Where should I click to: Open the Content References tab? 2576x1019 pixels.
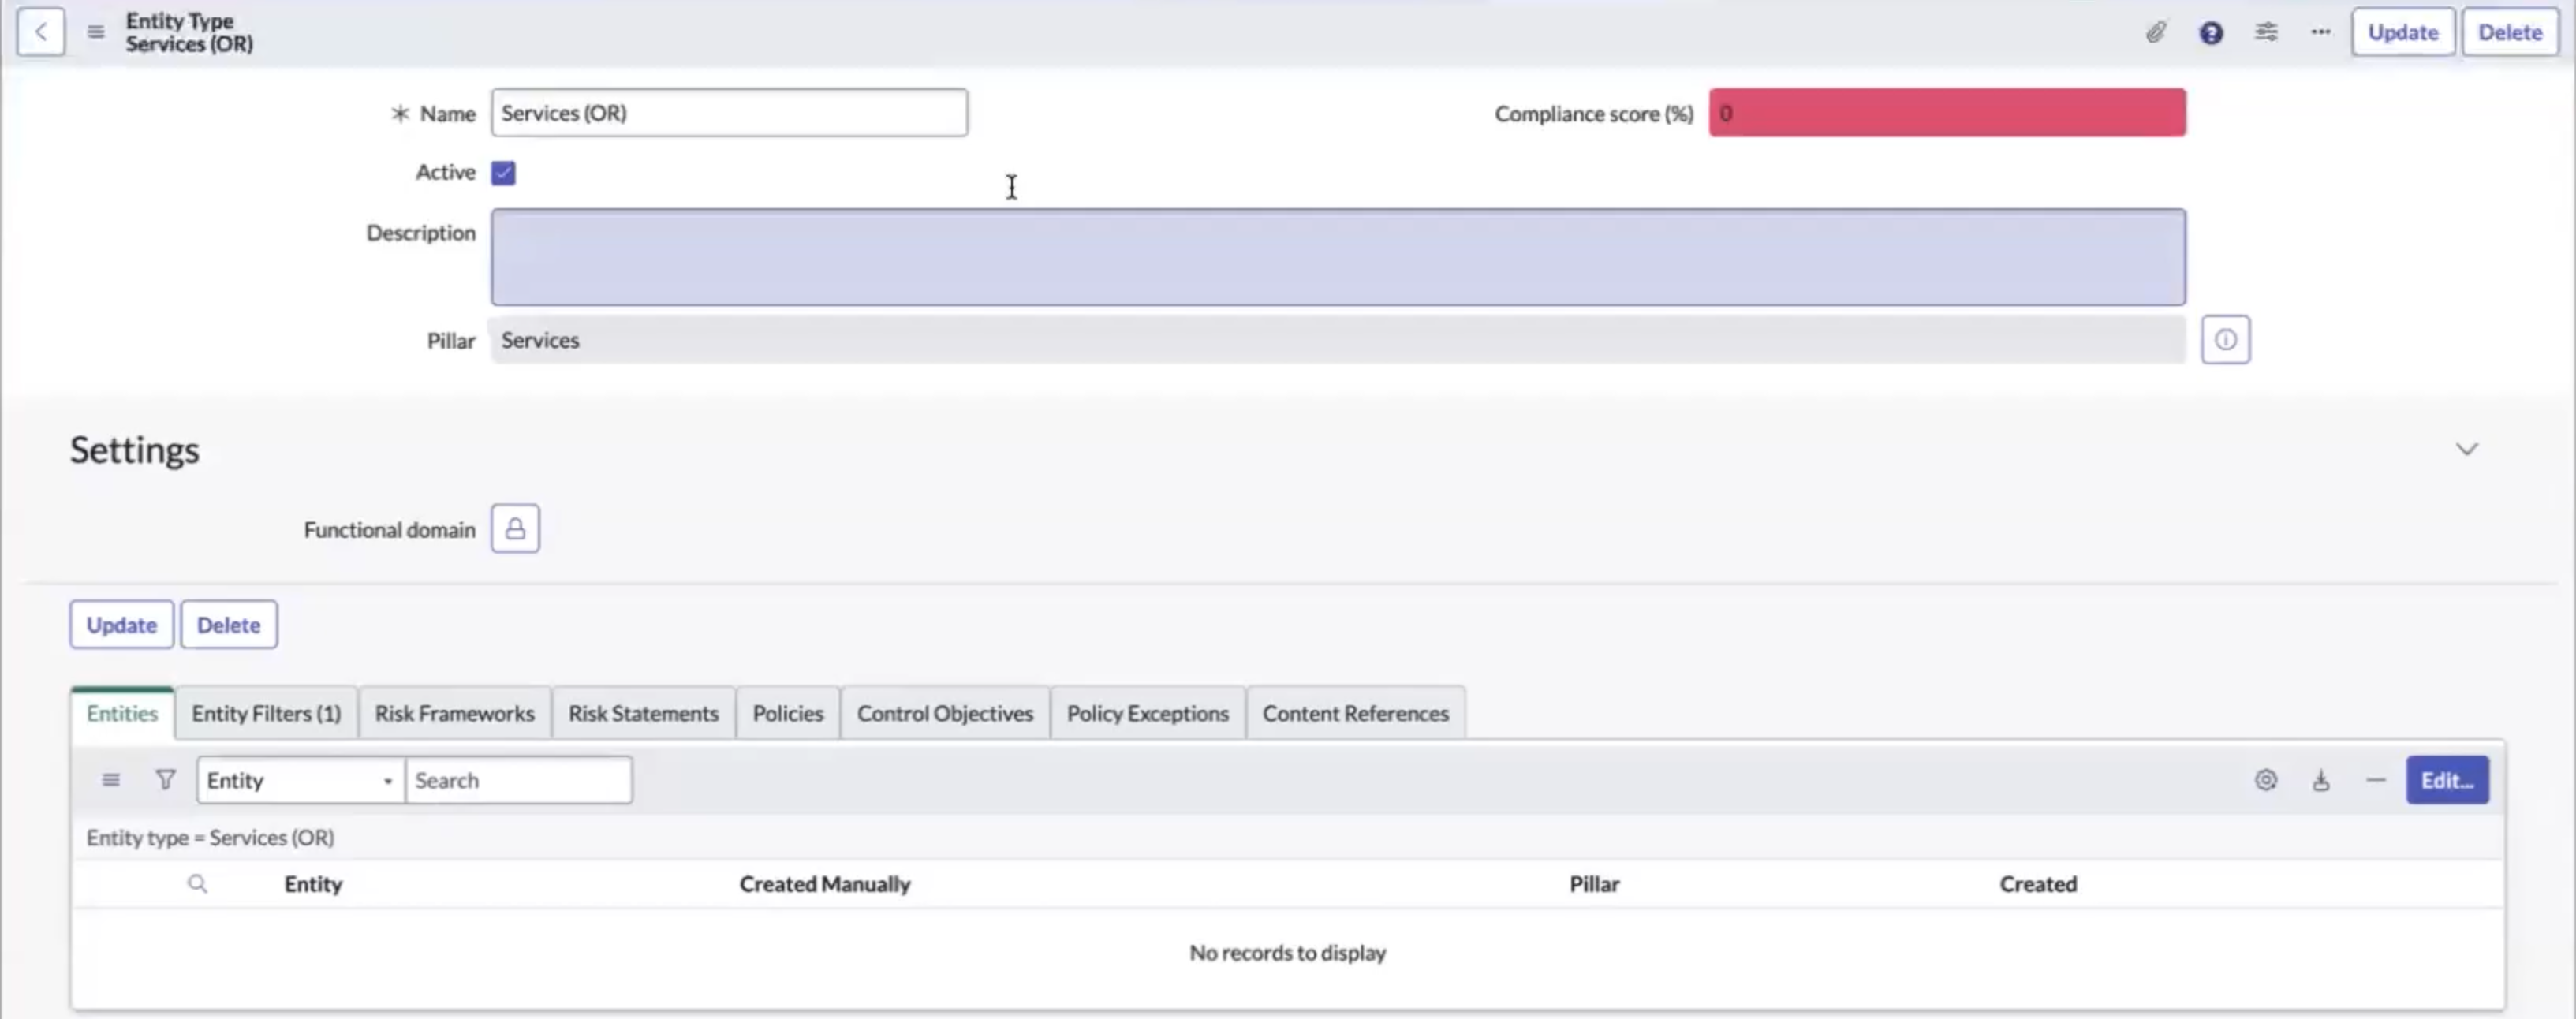pos(1356,714)
